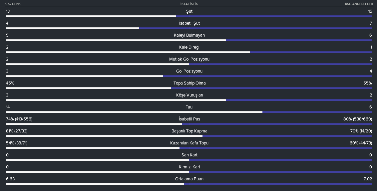Viewport: 377px width, 191px height.
Task: Select the Gol Pozisyonu stat label
Action: (x=189, y=71)
